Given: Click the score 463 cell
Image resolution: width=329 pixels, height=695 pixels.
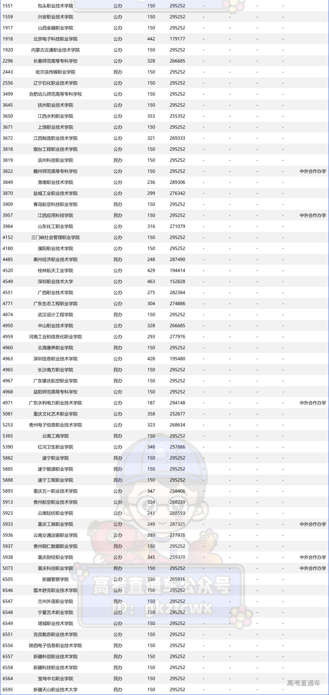Looking at the screenshot, I should [x=151, y=282].
